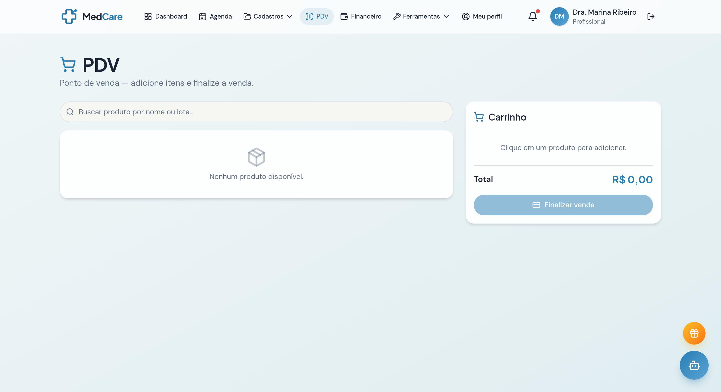Go to the Dashboard page
This screenshot has height=392, width=721.
[x=165, y=16]
